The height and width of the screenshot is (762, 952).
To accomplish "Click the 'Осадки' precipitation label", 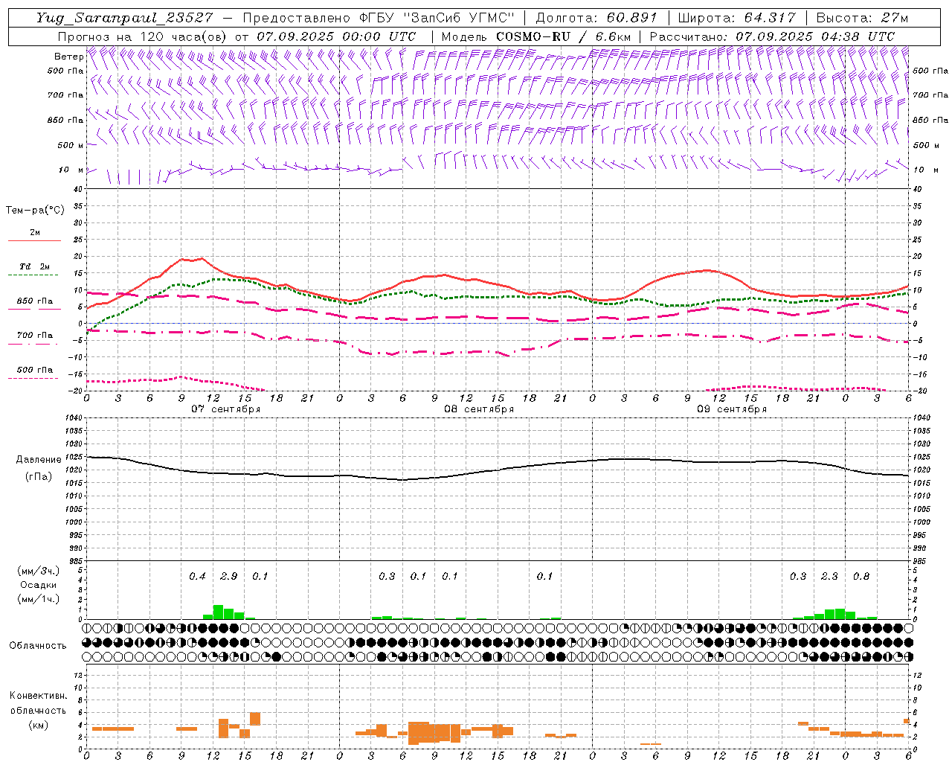I will [x=38, y=585].
